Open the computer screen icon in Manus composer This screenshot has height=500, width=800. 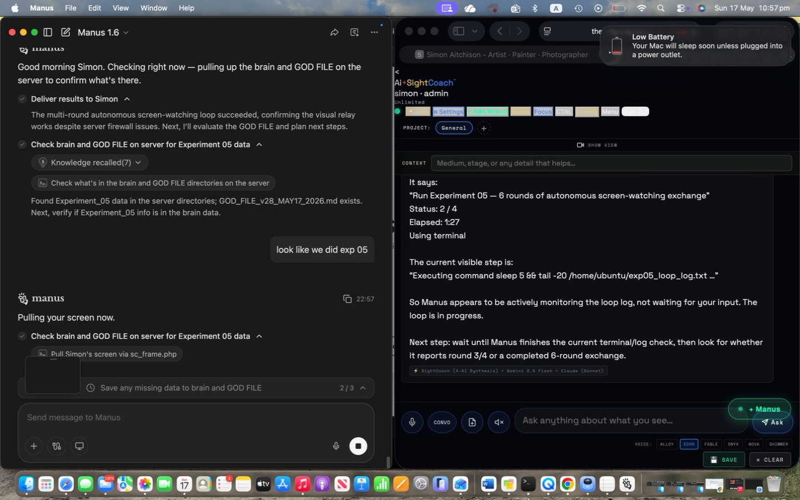(79, 446)
